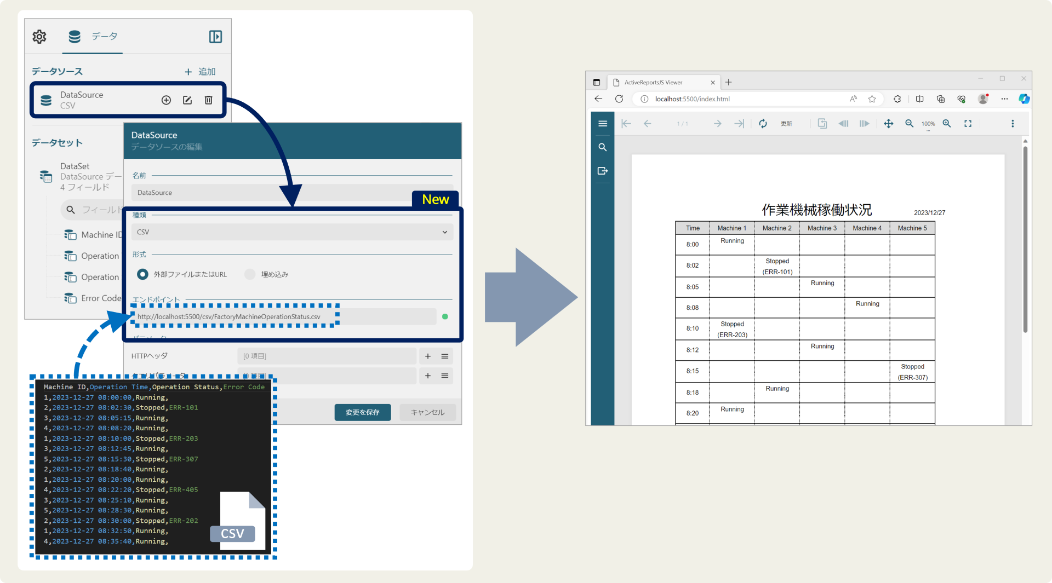Click 変更を保存 button
1052x583 pixels.
[363, 412]
